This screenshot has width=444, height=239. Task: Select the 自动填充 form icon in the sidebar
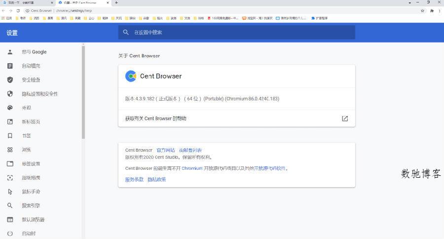coord(10,66)
